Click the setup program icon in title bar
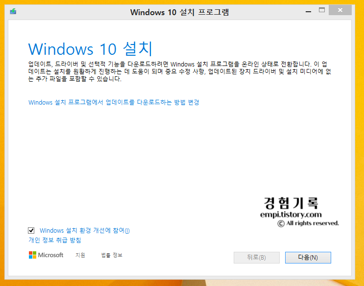 (x=13, y=11)
